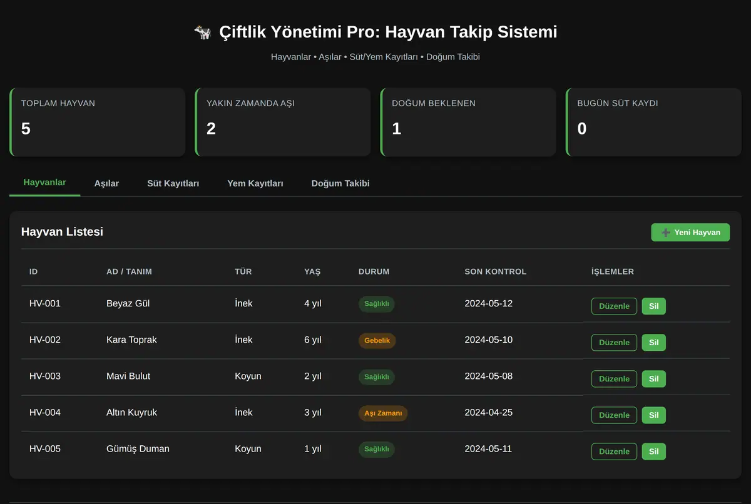Click the HV-001 ID cell

[x=45, y=303]
